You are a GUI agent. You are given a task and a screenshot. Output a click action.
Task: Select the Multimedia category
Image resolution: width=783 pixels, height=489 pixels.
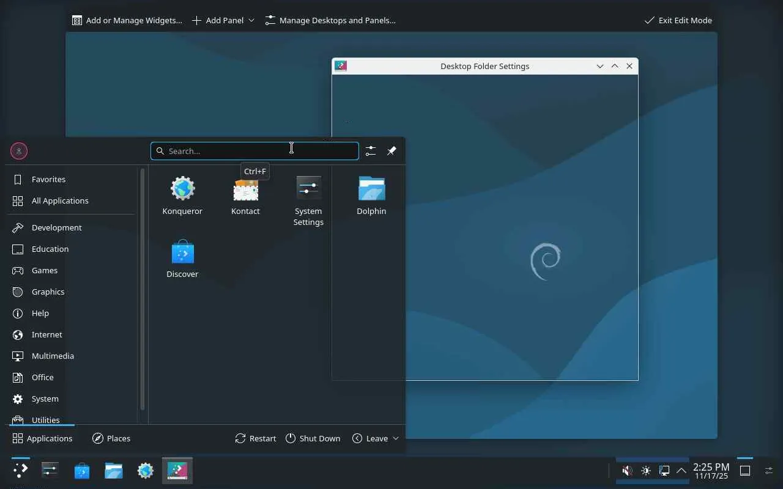click(x=72, y=356)
